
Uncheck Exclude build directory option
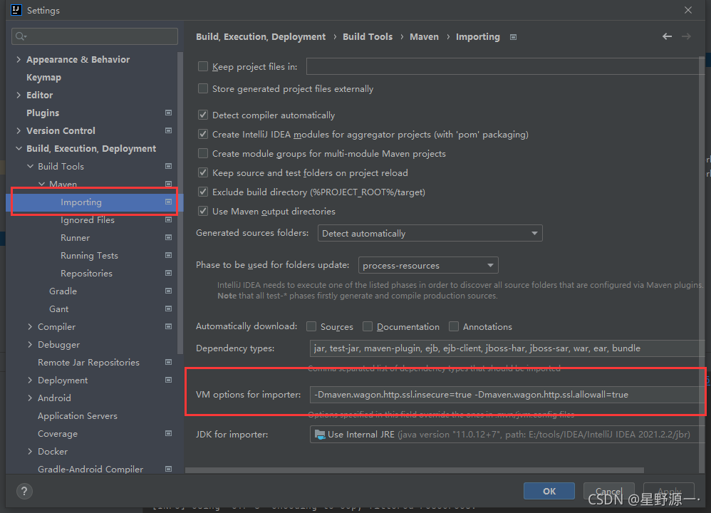[203, 192]
